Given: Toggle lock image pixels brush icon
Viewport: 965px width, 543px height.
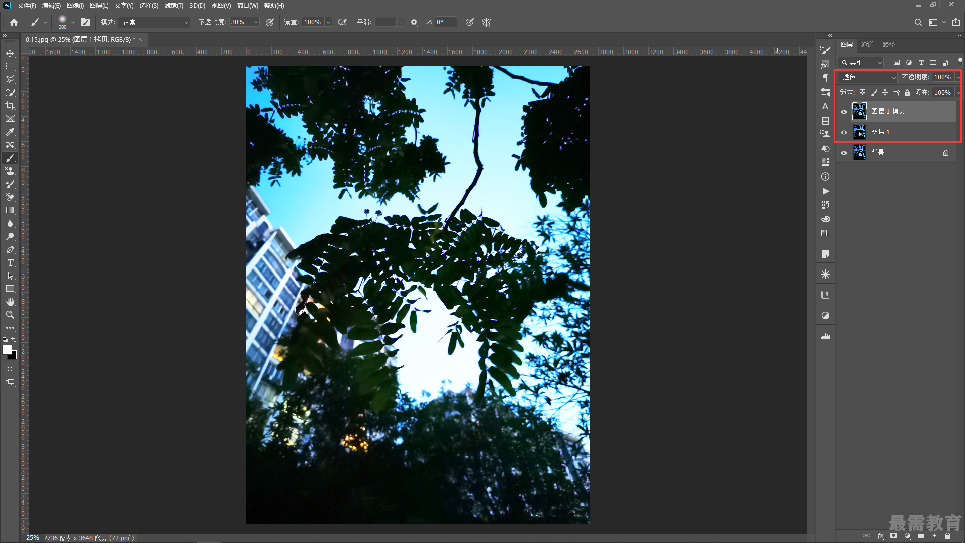Looking at the screenshot, I should (874, 93).
